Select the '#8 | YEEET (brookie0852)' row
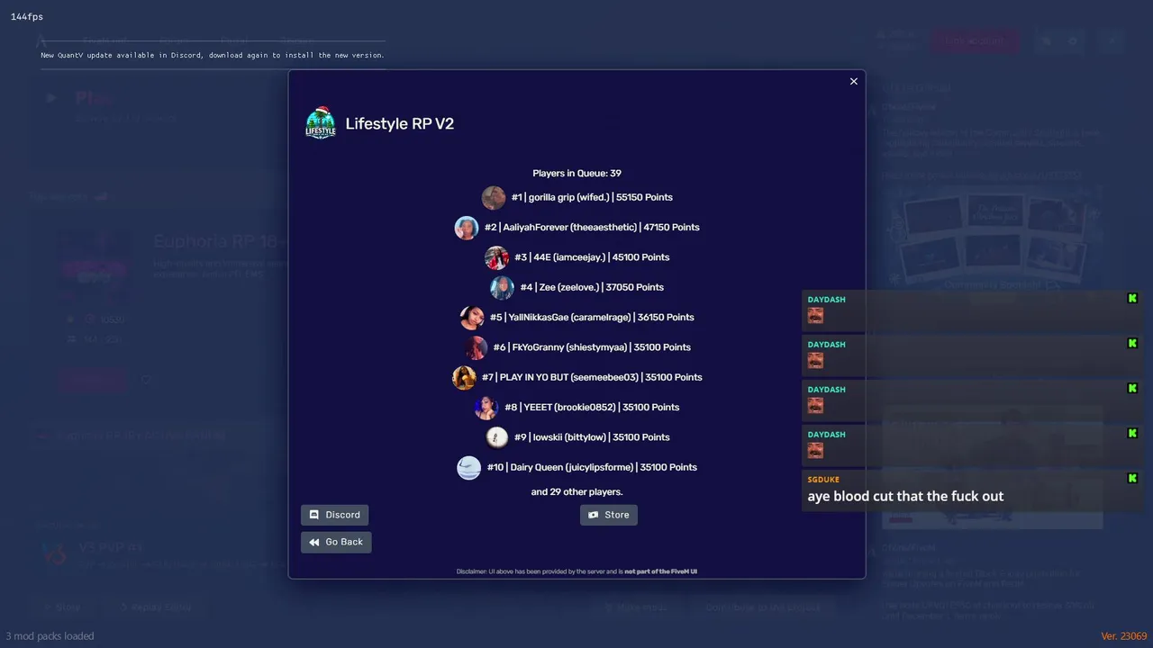1153x648 pixels. point(577,407)
